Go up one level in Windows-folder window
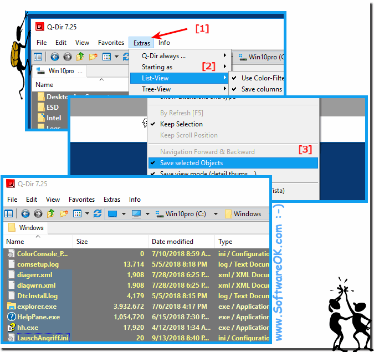Image resolution: width=374 pixels, height=352 pixels. coord(50,213)
